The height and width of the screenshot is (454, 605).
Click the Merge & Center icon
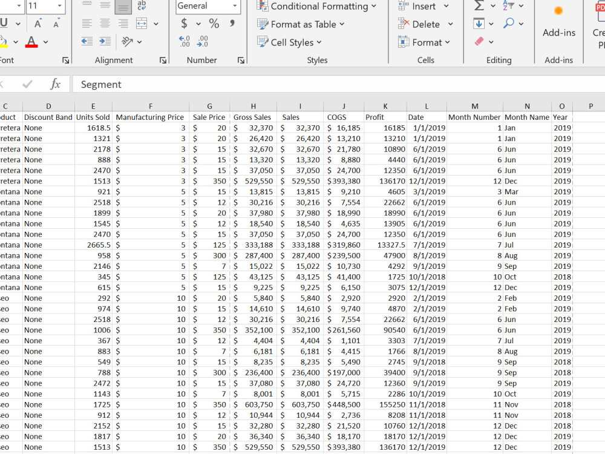[x=142, y=24]
